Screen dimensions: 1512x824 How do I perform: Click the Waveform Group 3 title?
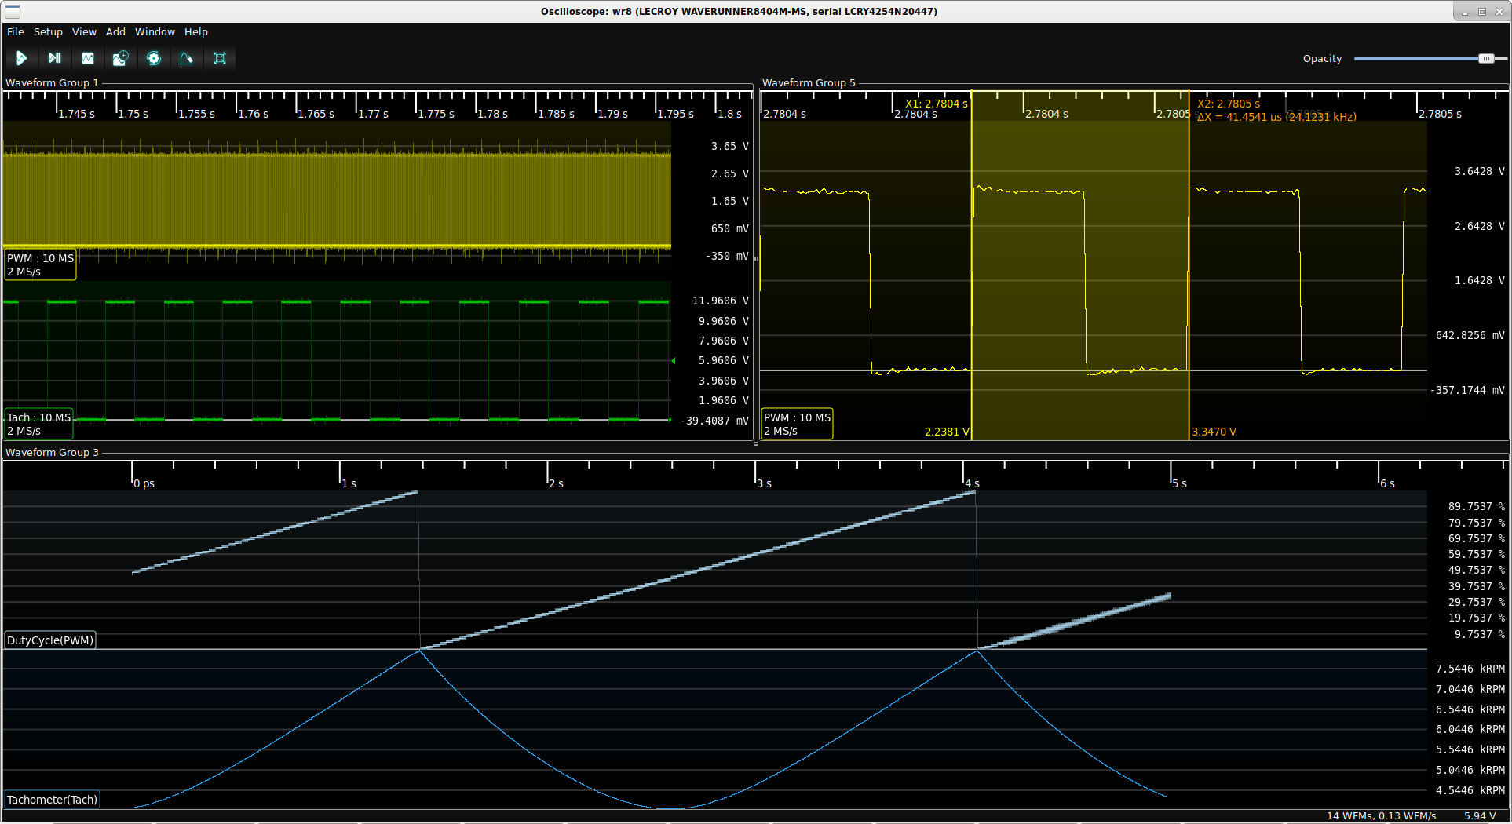(52, 452)
